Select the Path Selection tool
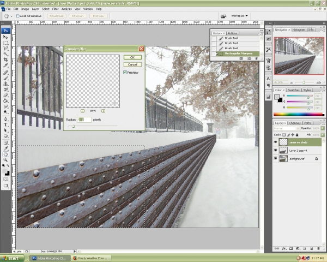 [x=5, y=130]
